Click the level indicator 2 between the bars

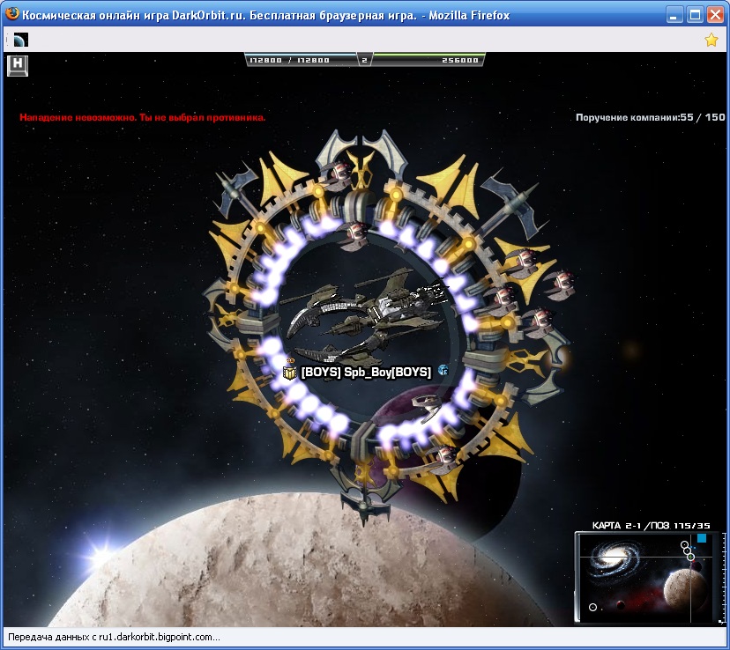point(364,60)
